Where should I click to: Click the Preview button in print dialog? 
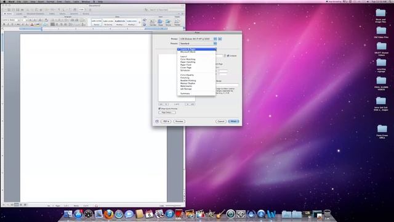(179, 121)
